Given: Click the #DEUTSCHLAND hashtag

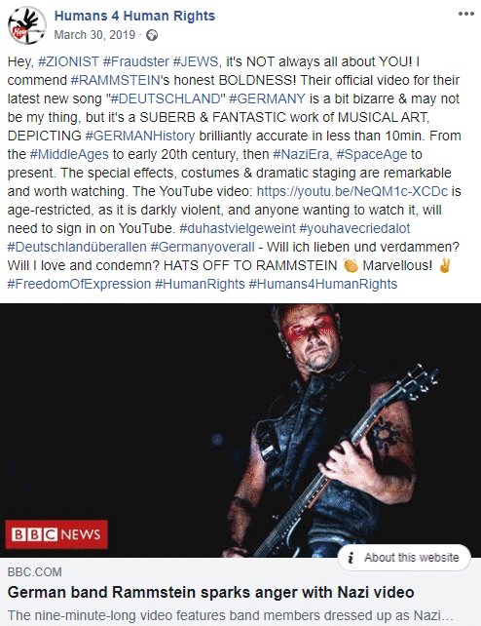Looking at the screenshot, I should (166, 98).
